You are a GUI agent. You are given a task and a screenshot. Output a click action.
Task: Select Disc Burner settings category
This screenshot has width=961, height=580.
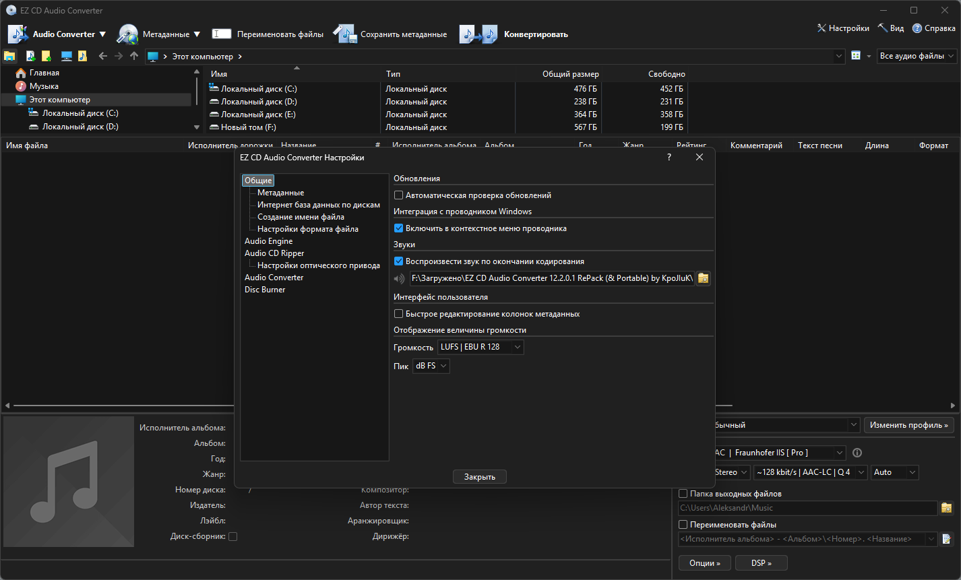click(x=265, y=290)
